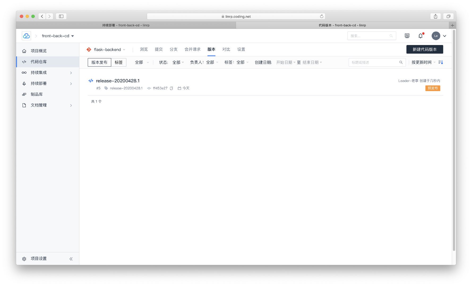
Task: Select the 版本发布 toggle segment
Action: tap(99, 62)
